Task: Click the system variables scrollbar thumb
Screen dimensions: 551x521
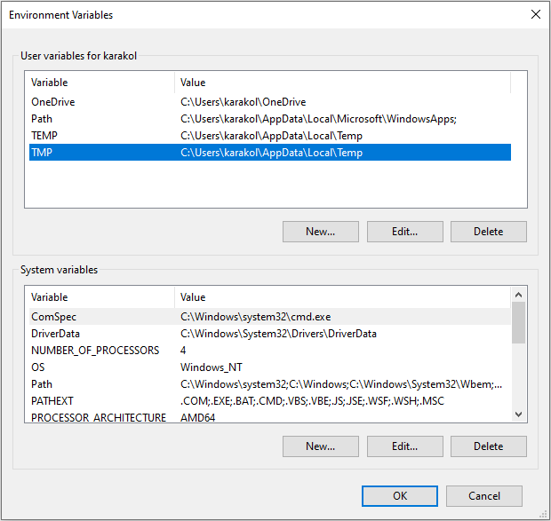Action: coord(518,322)
